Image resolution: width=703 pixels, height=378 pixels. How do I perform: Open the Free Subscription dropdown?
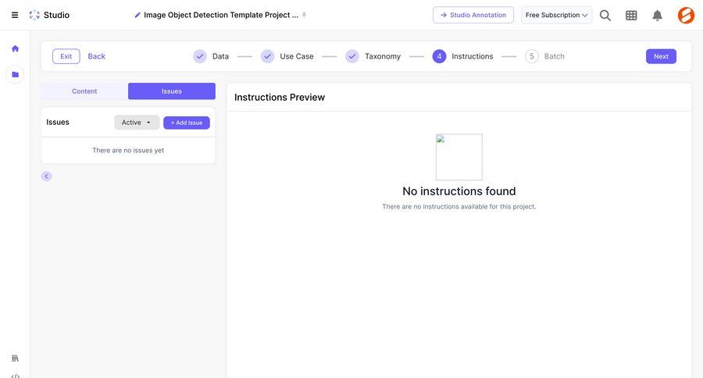(556, 16)
